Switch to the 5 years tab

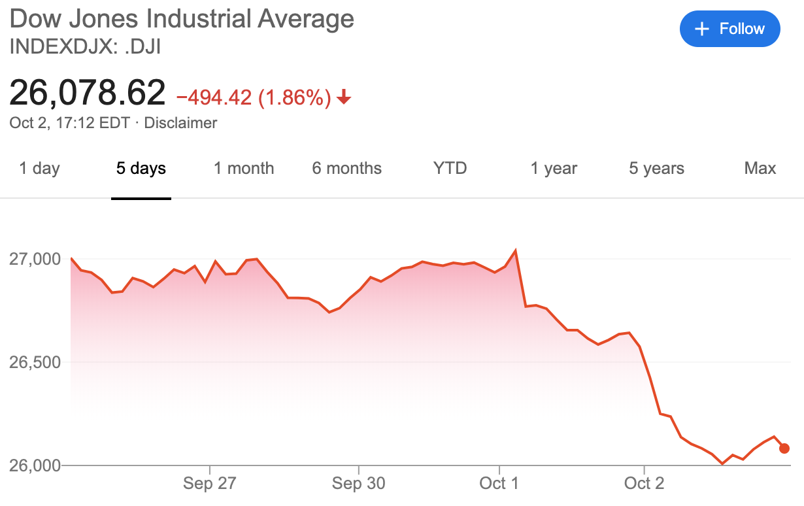[x=656, y=168]
